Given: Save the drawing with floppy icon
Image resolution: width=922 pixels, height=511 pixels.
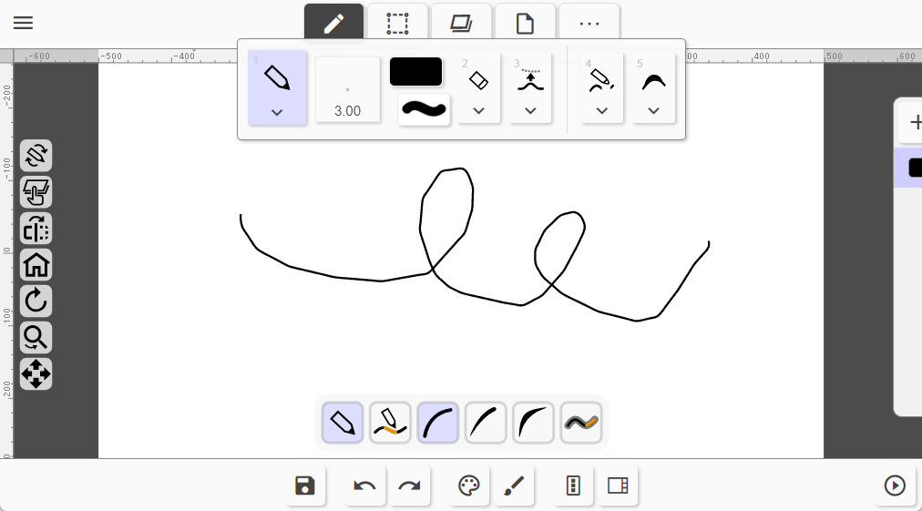Looking at the screenshot, I should [x=304, y=485].
